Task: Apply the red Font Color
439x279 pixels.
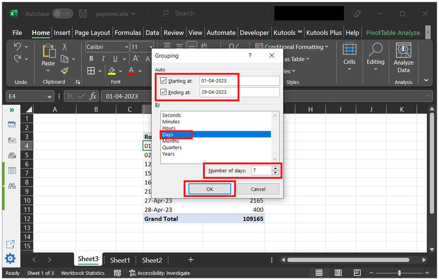Action: (x=131, y=71)
